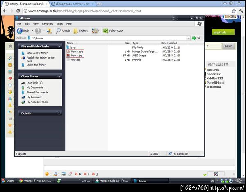Open Search in Explorer toolbar
The height and width of the screenshot is (192, 246).
(x=63, y=31)
